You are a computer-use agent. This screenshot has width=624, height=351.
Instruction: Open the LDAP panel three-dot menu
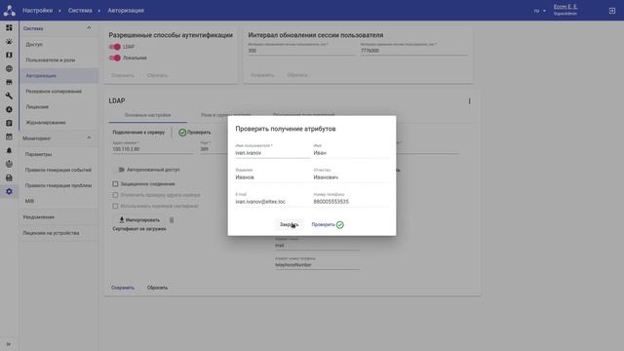(469, 101)
